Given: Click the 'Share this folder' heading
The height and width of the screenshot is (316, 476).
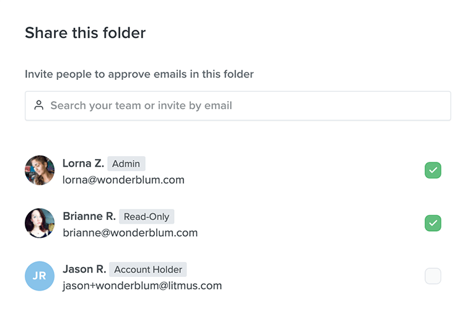Looking at the screenshot, I should [86, 33].
